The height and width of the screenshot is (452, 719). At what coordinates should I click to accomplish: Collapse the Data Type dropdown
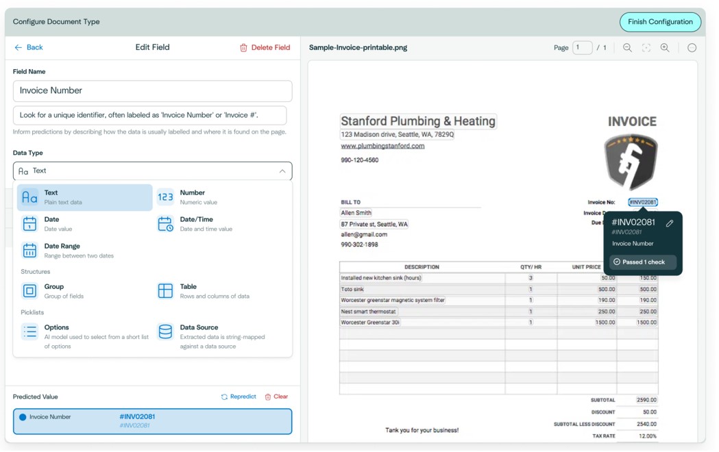(x=282, y=171)
